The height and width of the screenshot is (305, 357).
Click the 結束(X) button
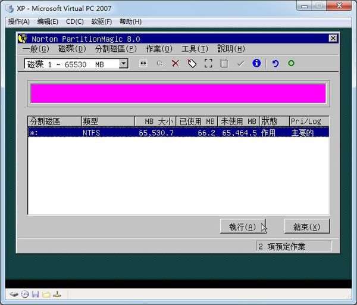(x=307, y=226)
